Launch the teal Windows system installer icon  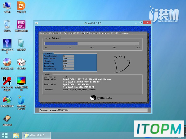tap(21, 45)
